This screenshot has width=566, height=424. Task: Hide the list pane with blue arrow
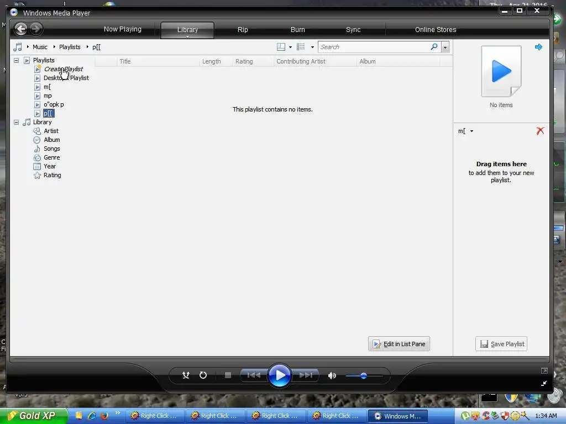point(538,47)
